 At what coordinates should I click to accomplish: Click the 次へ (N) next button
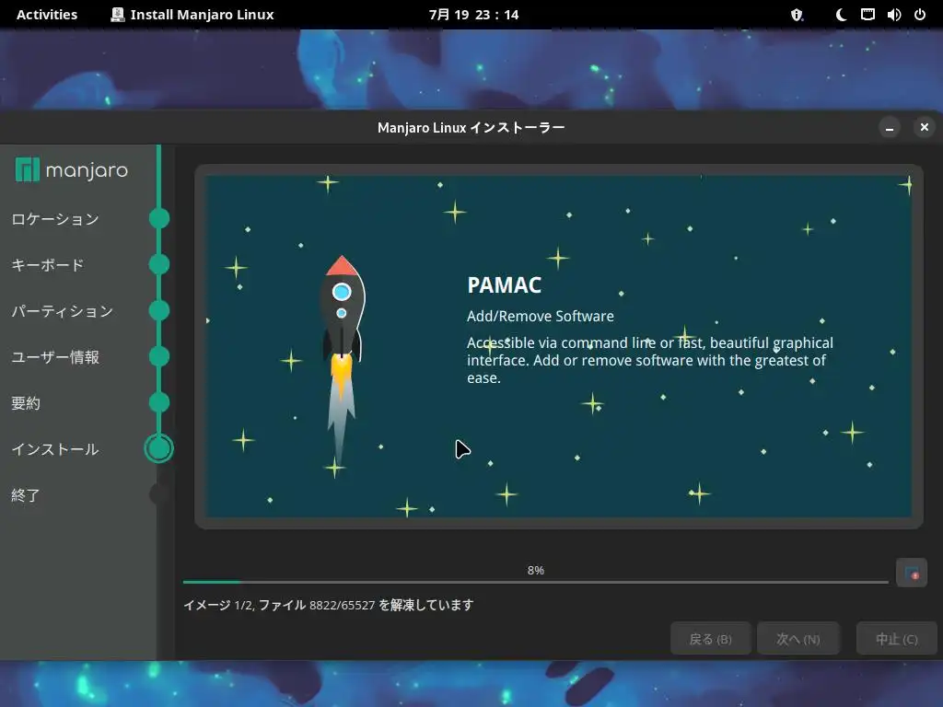[798, 639]
